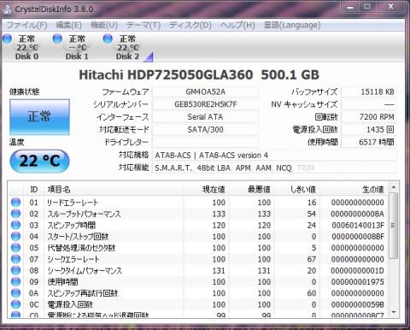Click status orb for ID 03 row
This screenshot has height=330, width=410.
coord(15,225)
